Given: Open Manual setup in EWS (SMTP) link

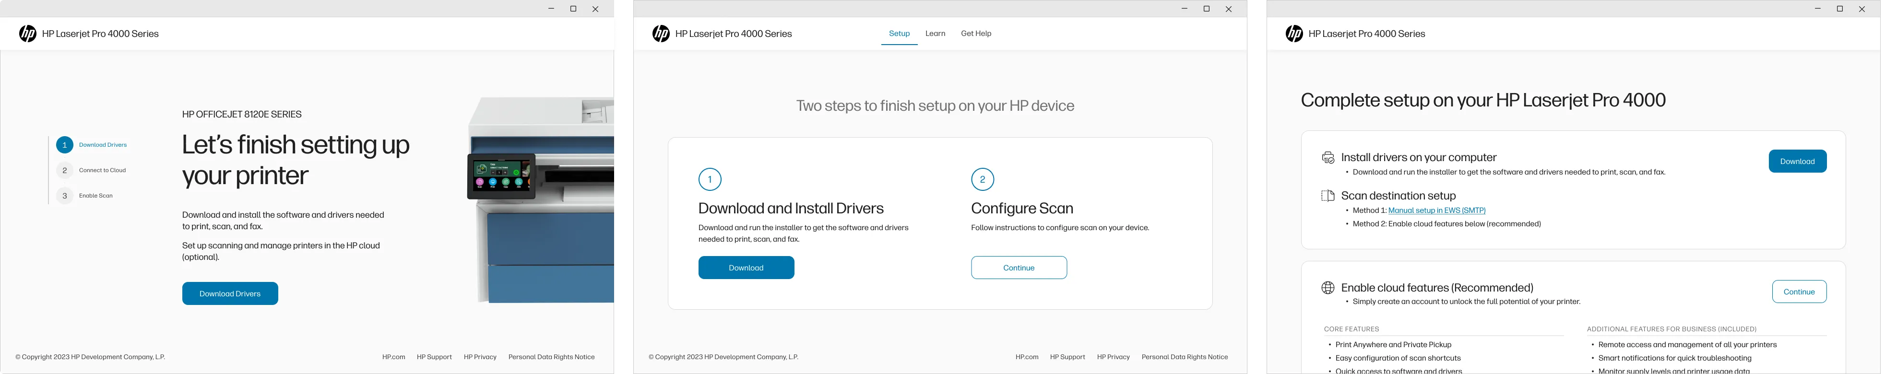Looking at the screenshot, I should point(1436,211).
